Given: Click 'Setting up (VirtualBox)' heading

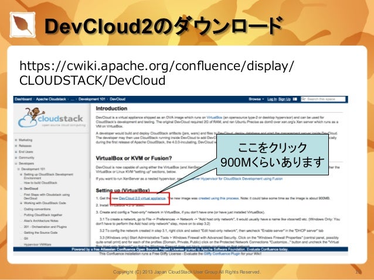Looking at the screenshot, I should (123, 191).
